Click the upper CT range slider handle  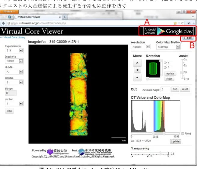click(164, 133)
